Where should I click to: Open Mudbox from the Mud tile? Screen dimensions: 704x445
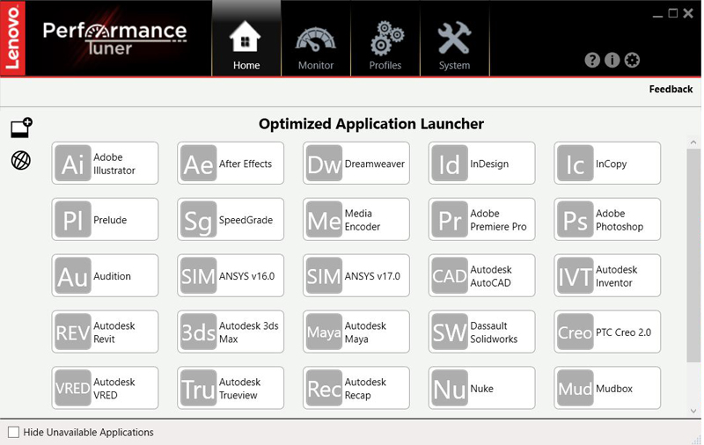tap(607, 388)
